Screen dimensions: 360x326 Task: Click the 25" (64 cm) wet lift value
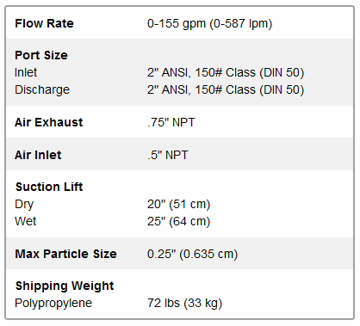[x=179, y=222]
